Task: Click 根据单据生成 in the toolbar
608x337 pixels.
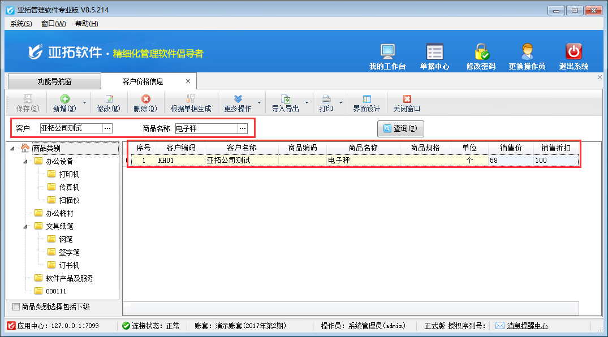Action: (191, 103)
